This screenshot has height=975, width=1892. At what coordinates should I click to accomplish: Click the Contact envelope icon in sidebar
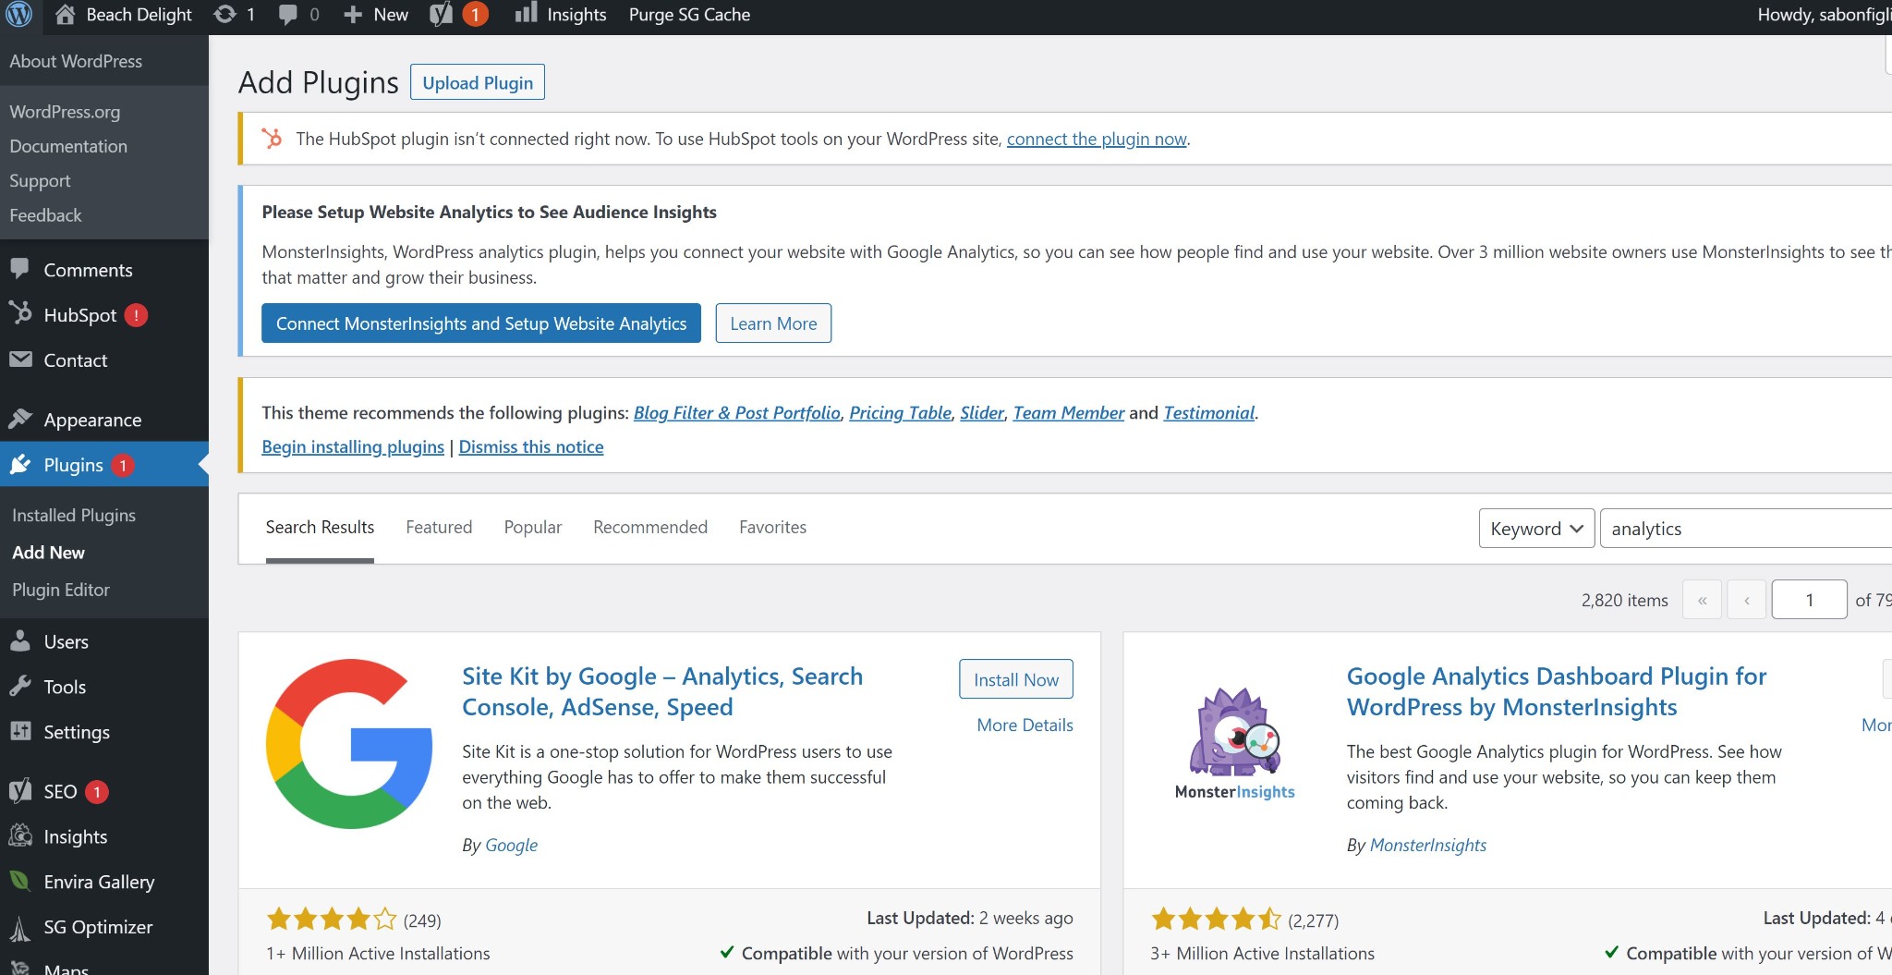20,360
